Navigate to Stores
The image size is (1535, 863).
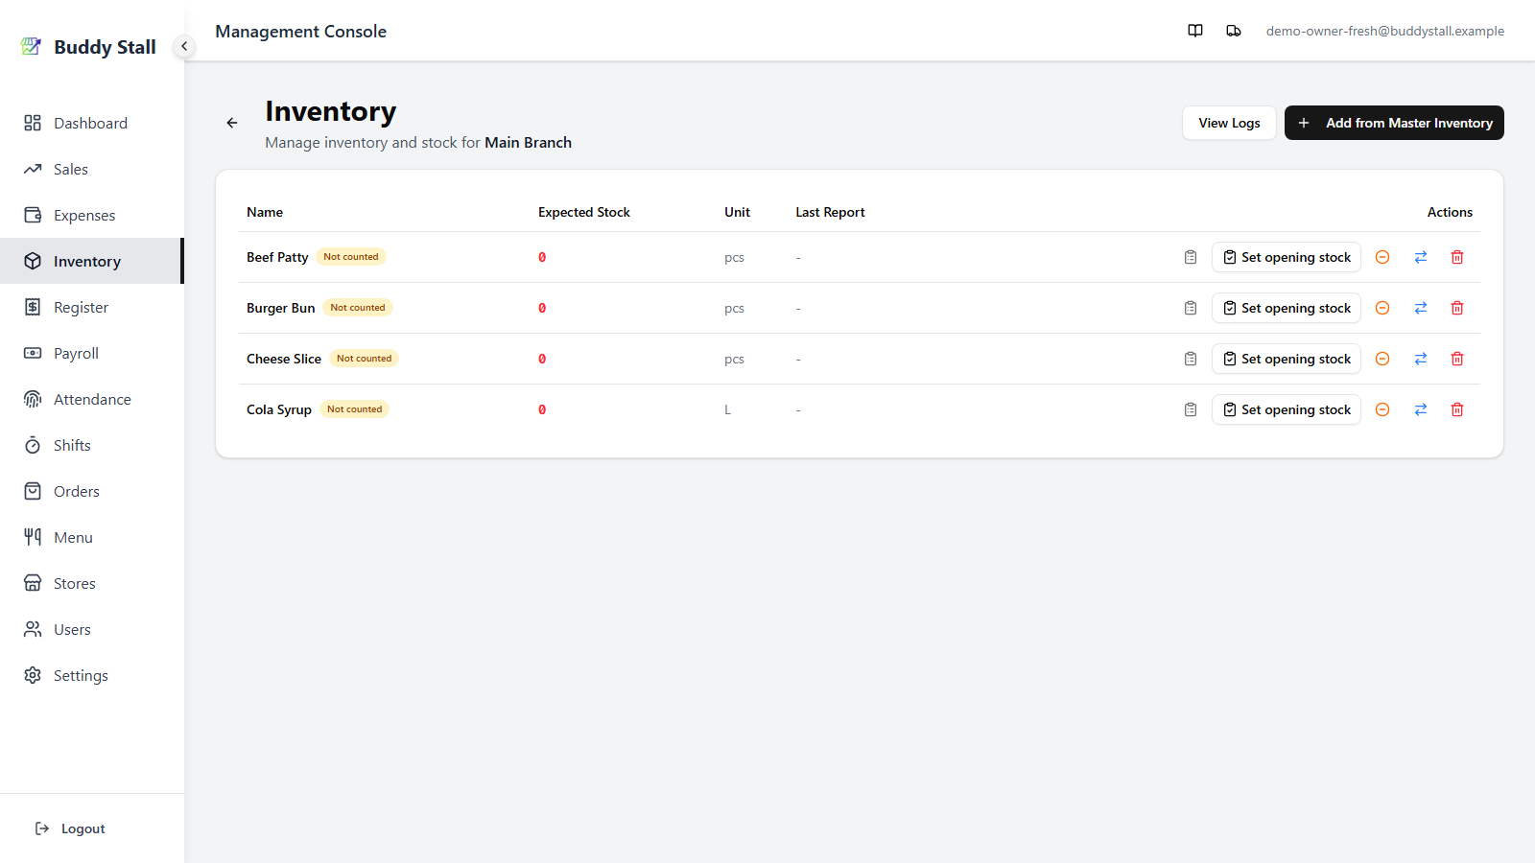[90, 583]
